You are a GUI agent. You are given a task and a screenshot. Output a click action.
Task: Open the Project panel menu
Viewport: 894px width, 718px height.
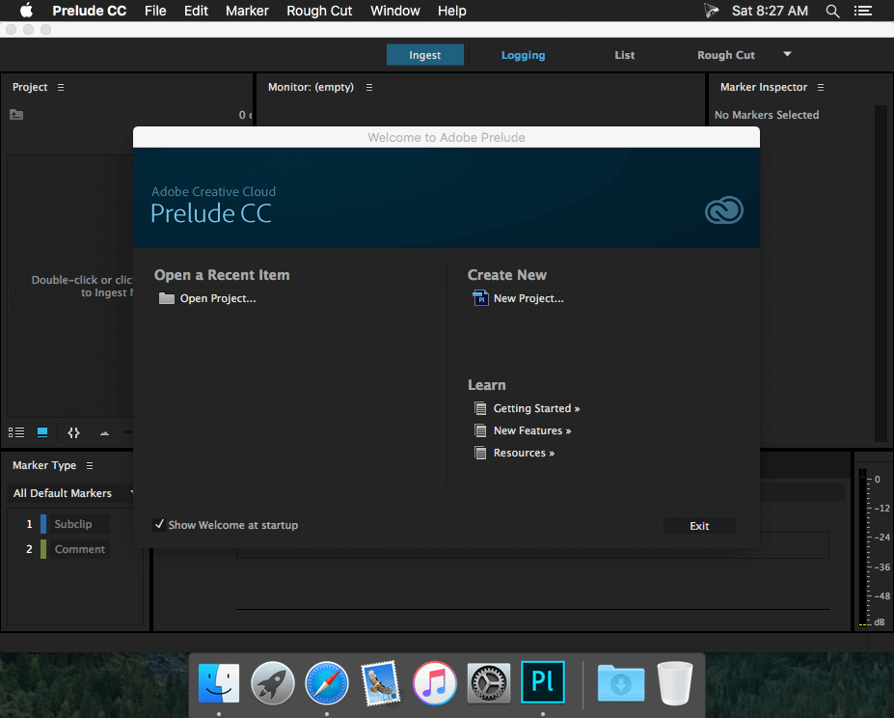point(61,87)
